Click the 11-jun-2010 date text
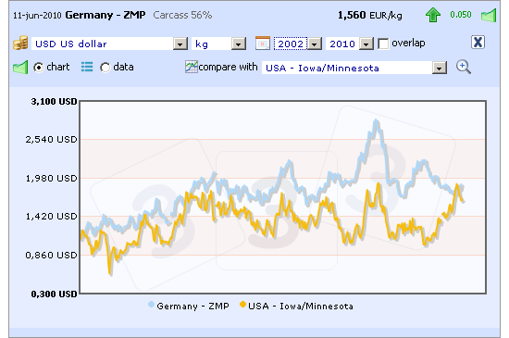 (x=37, y=16)
